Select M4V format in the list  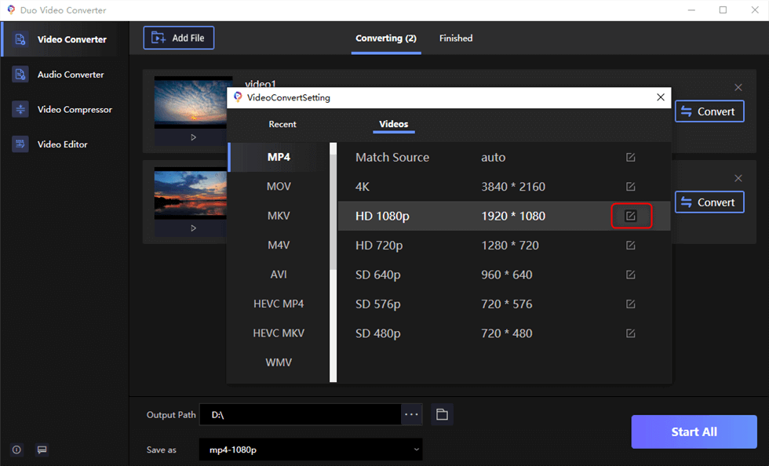pyautogui.click(x=279, y=246)
